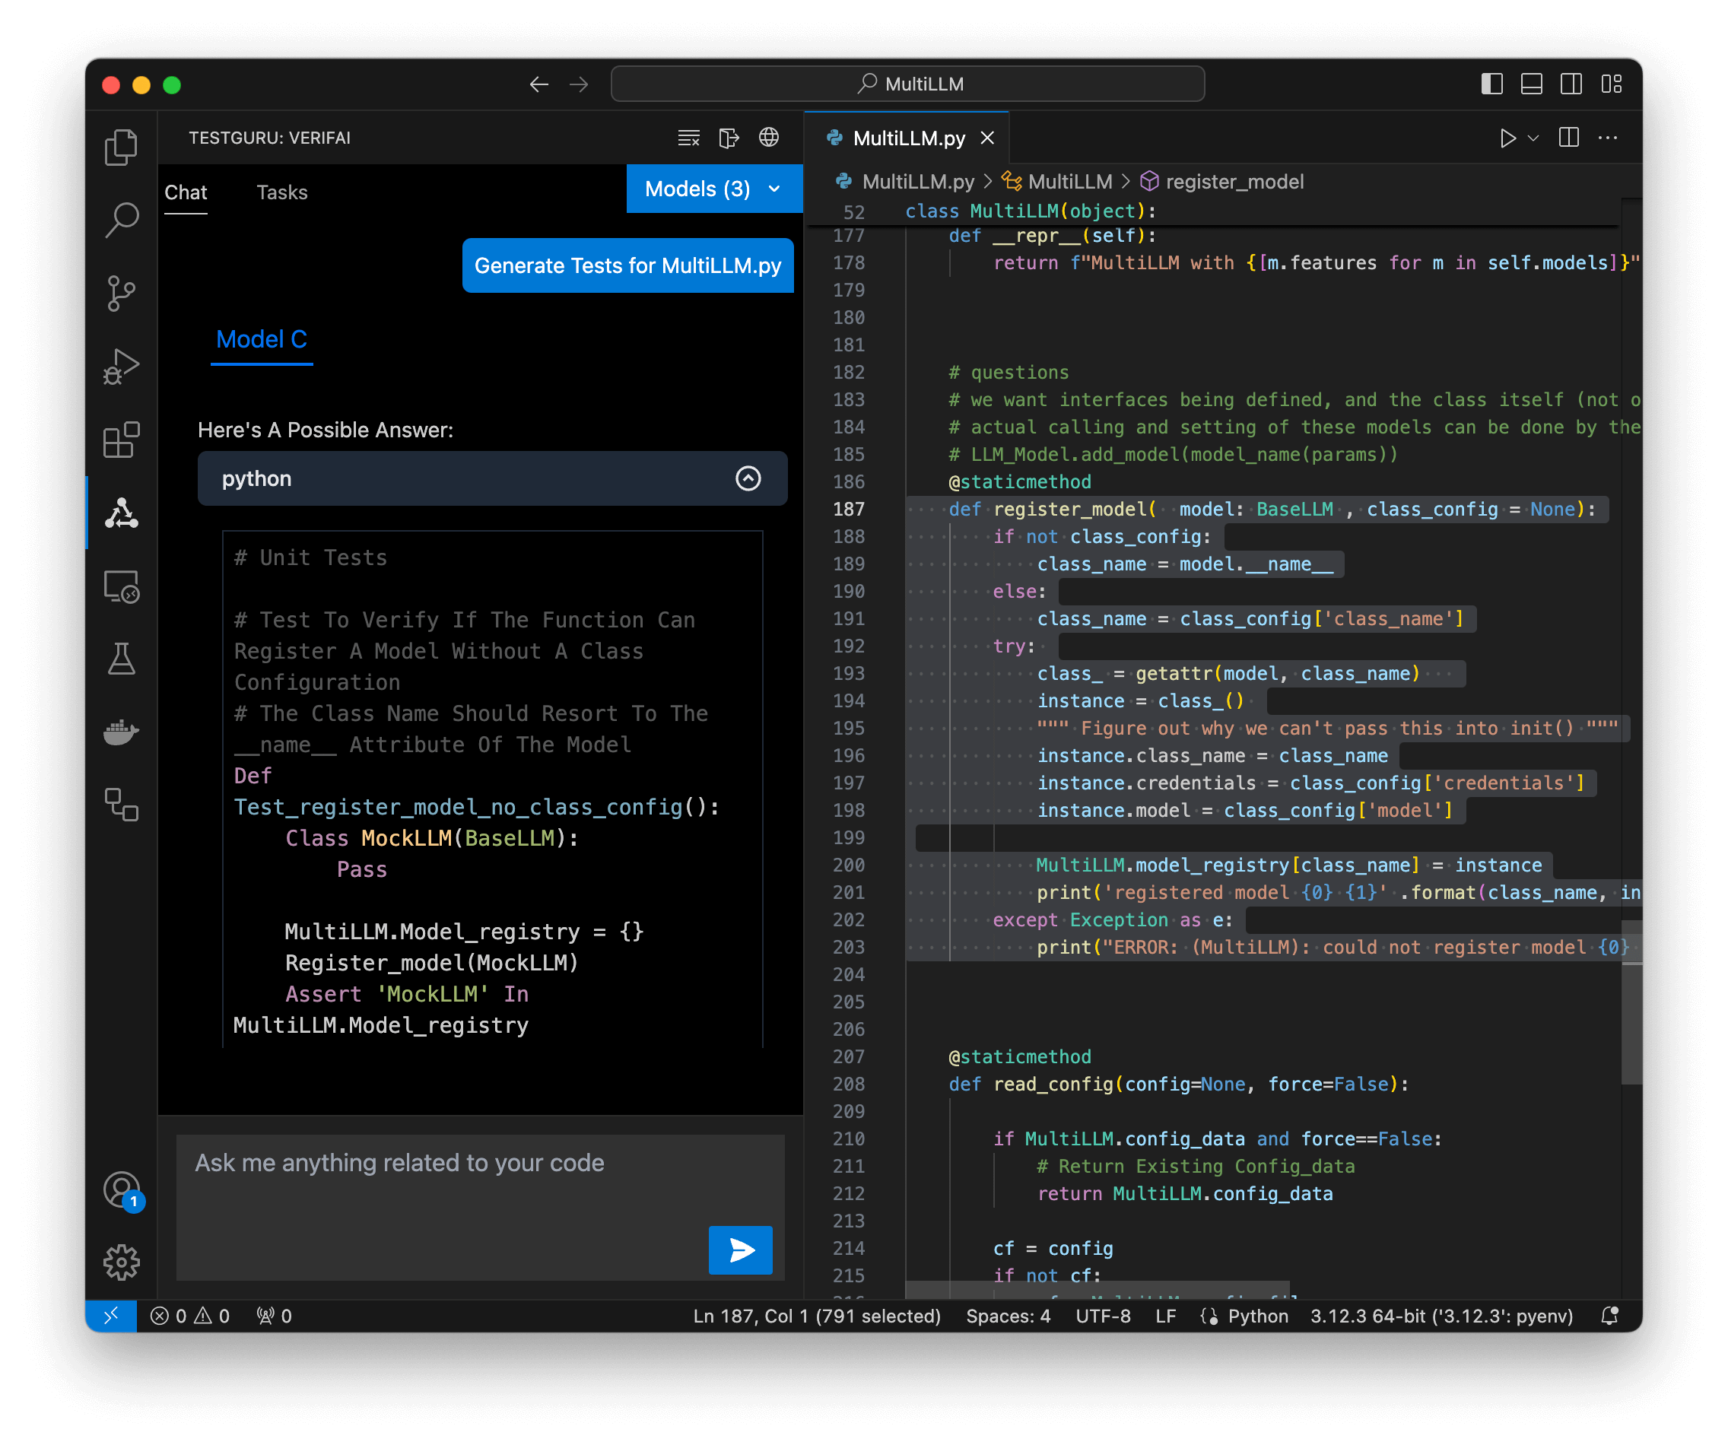This screenshot has width=1728, height=1445.
Task: Open the Docker whale icon
Action: coord(121,732)
